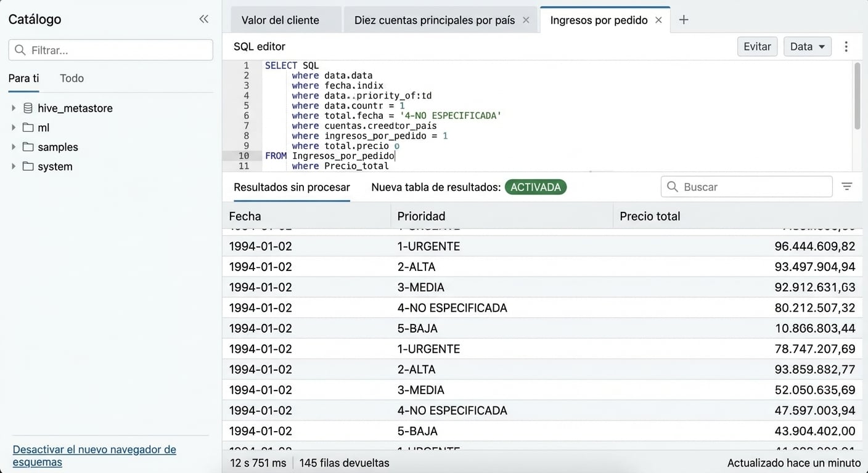Click Actualizado hace un minuto status text
Screen dimensions: 868x473
coord(794,463)
